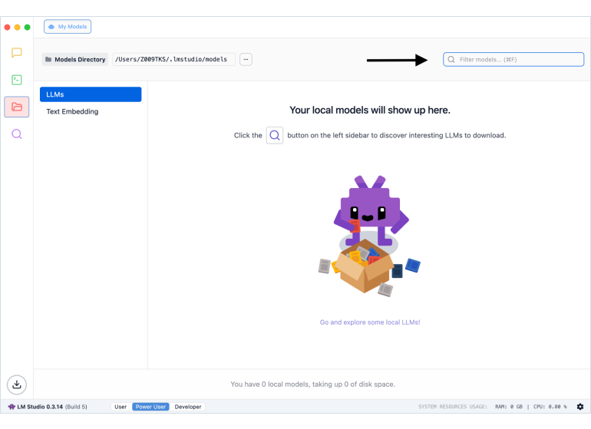Follow the 'Go and explore some local LLMs' link
The height and width of the screenshot is (429, 591).
[369, 322]
